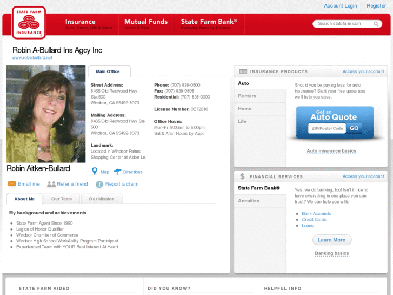The image size is (393, 295).
Task: Click the Directions link
Action: coord(132,172)
